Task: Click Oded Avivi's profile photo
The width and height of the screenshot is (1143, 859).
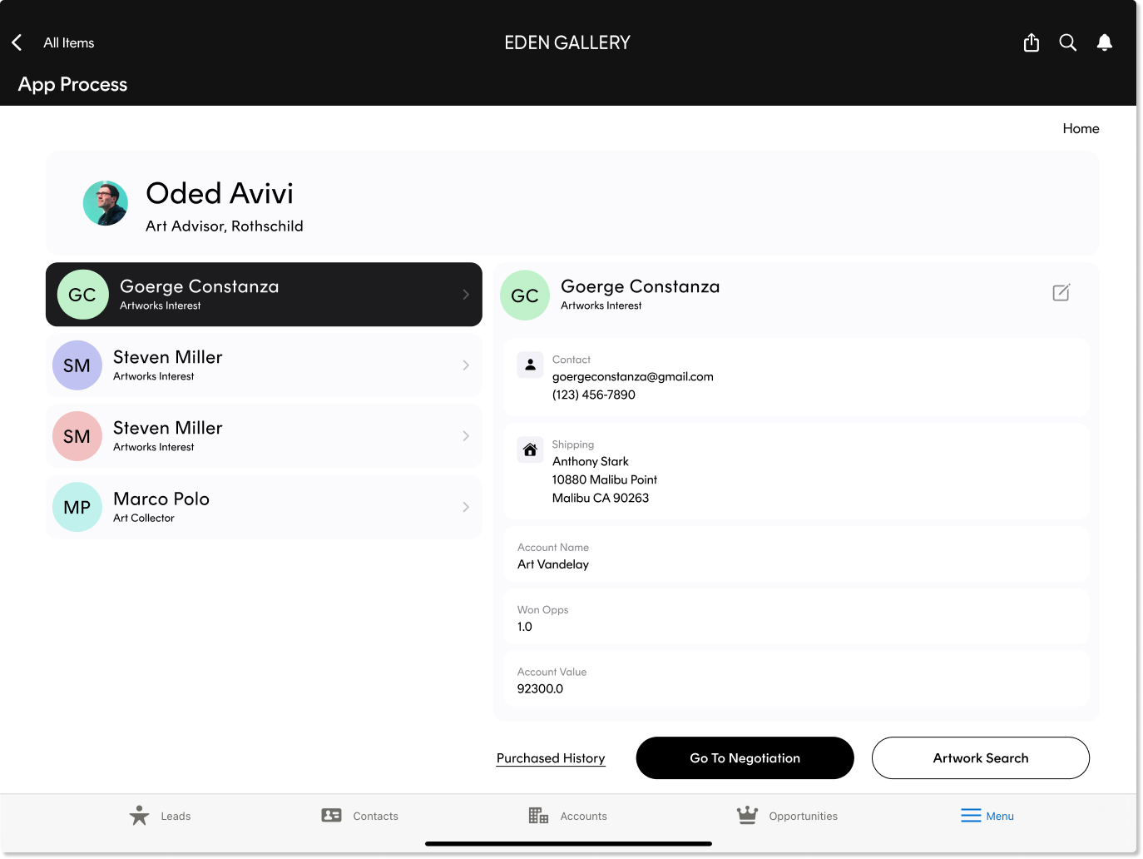Action: point(106,203)
